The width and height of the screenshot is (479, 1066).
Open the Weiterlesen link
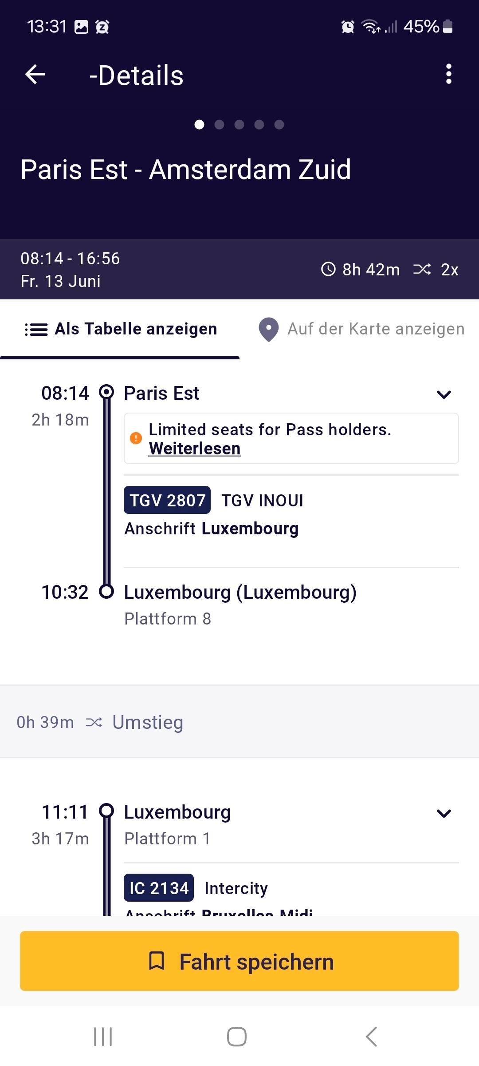coord(194,449)
